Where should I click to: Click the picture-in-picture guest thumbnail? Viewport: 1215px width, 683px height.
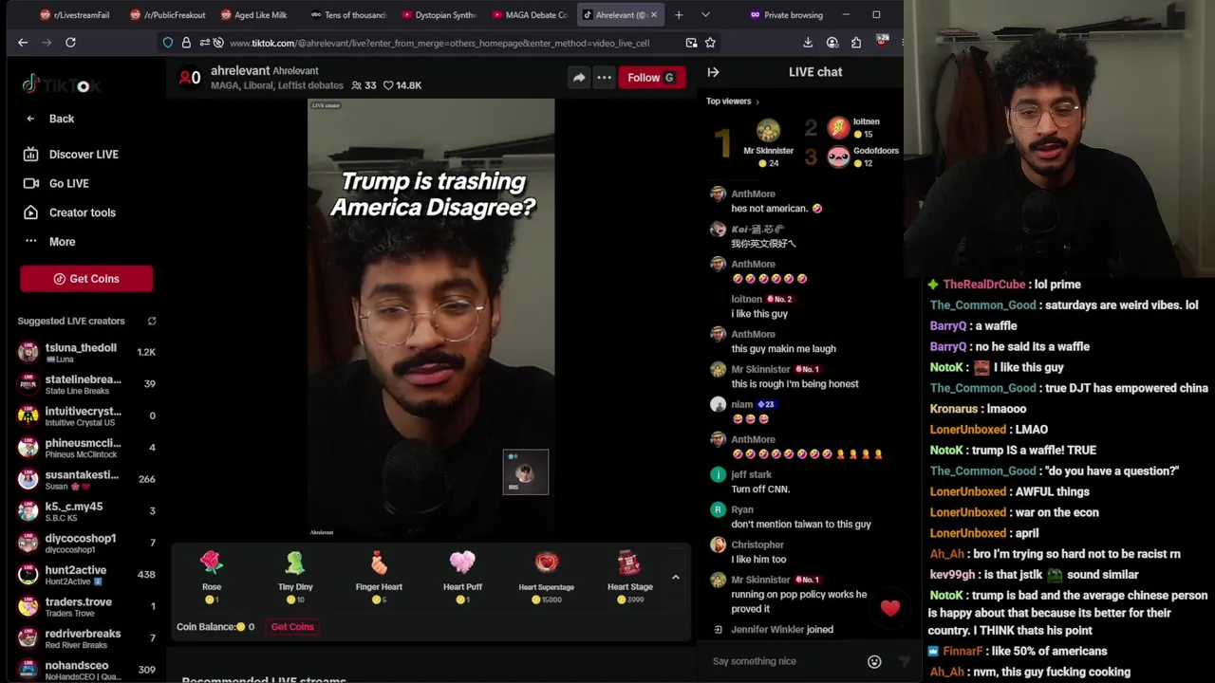(x=526, y=472)
